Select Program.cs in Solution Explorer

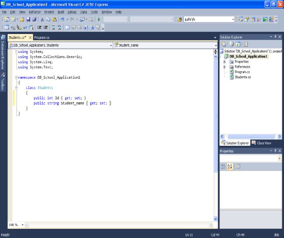click(242, 72)
